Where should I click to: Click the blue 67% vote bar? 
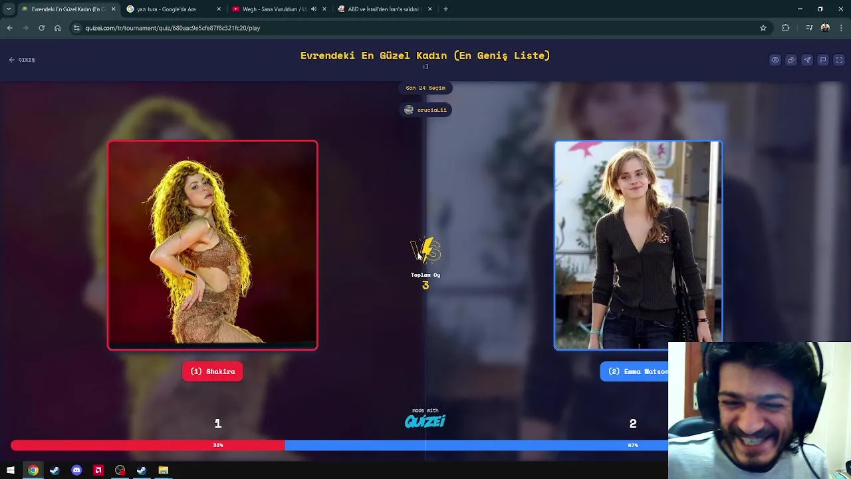(476, 445)
